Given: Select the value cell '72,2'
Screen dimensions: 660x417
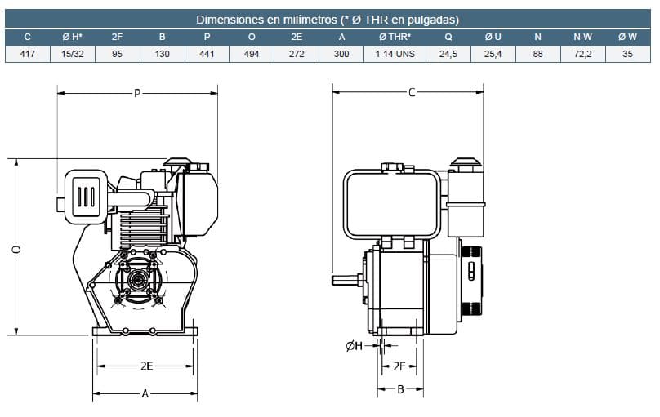Looking at the screenshot, I should click(x=583, y=54).
